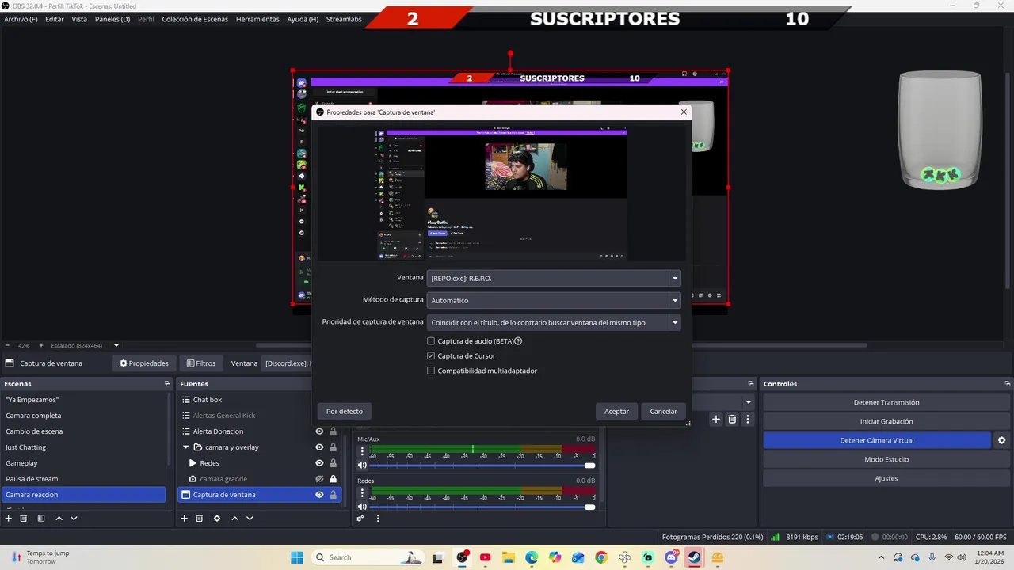
Task: Move source up in Fuentes list
Action: [x=234, y=519]
